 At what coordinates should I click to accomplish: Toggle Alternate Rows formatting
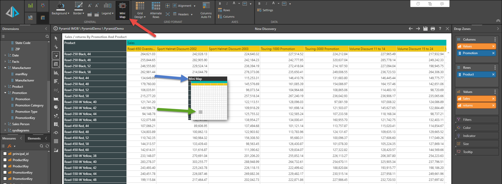[156, 11]
